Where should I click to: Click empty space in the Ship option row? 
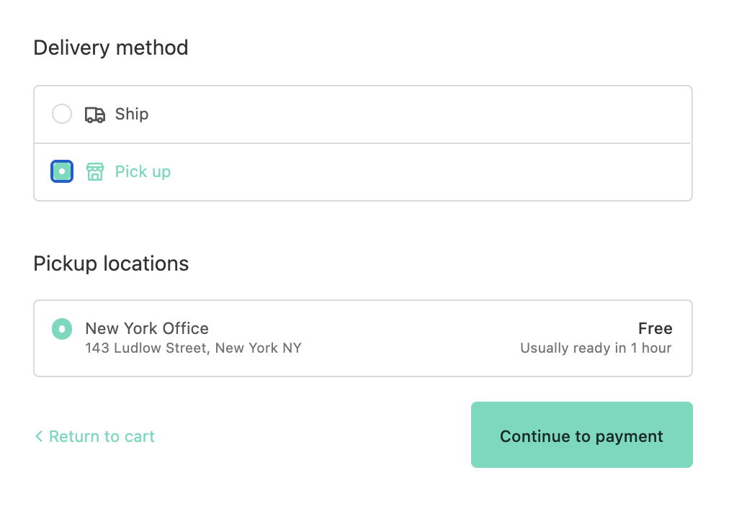[x=418, y=114]
